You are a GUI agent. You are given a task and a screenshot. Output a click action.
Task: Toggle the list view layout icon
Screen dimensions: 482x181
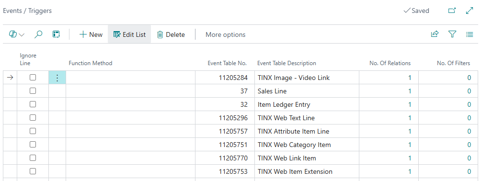pos(470,34)
